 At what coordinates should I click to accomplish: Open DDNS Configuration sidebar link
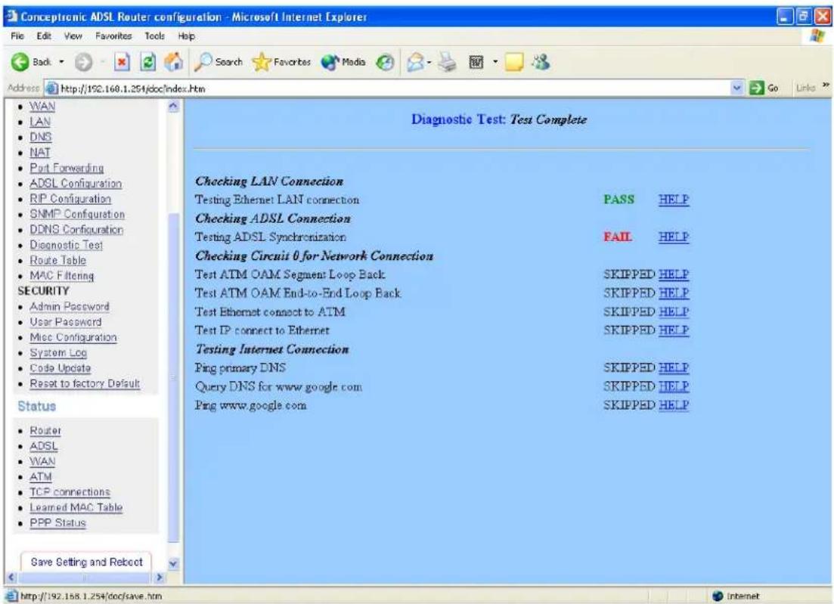(76, 230)
